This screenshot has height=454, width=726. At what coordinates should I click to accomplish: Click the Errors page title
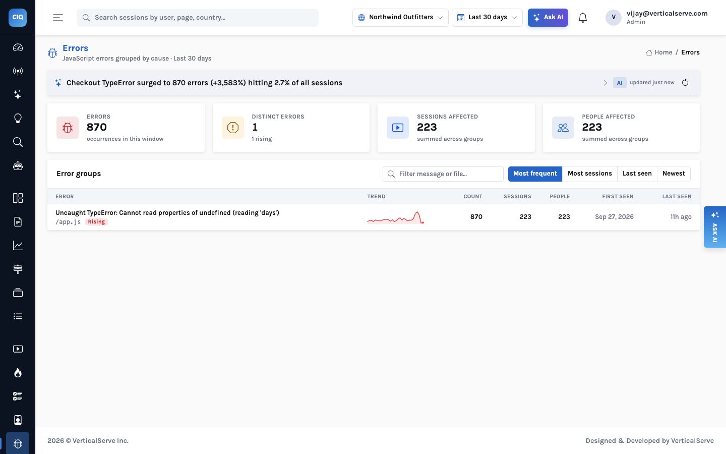75,48
